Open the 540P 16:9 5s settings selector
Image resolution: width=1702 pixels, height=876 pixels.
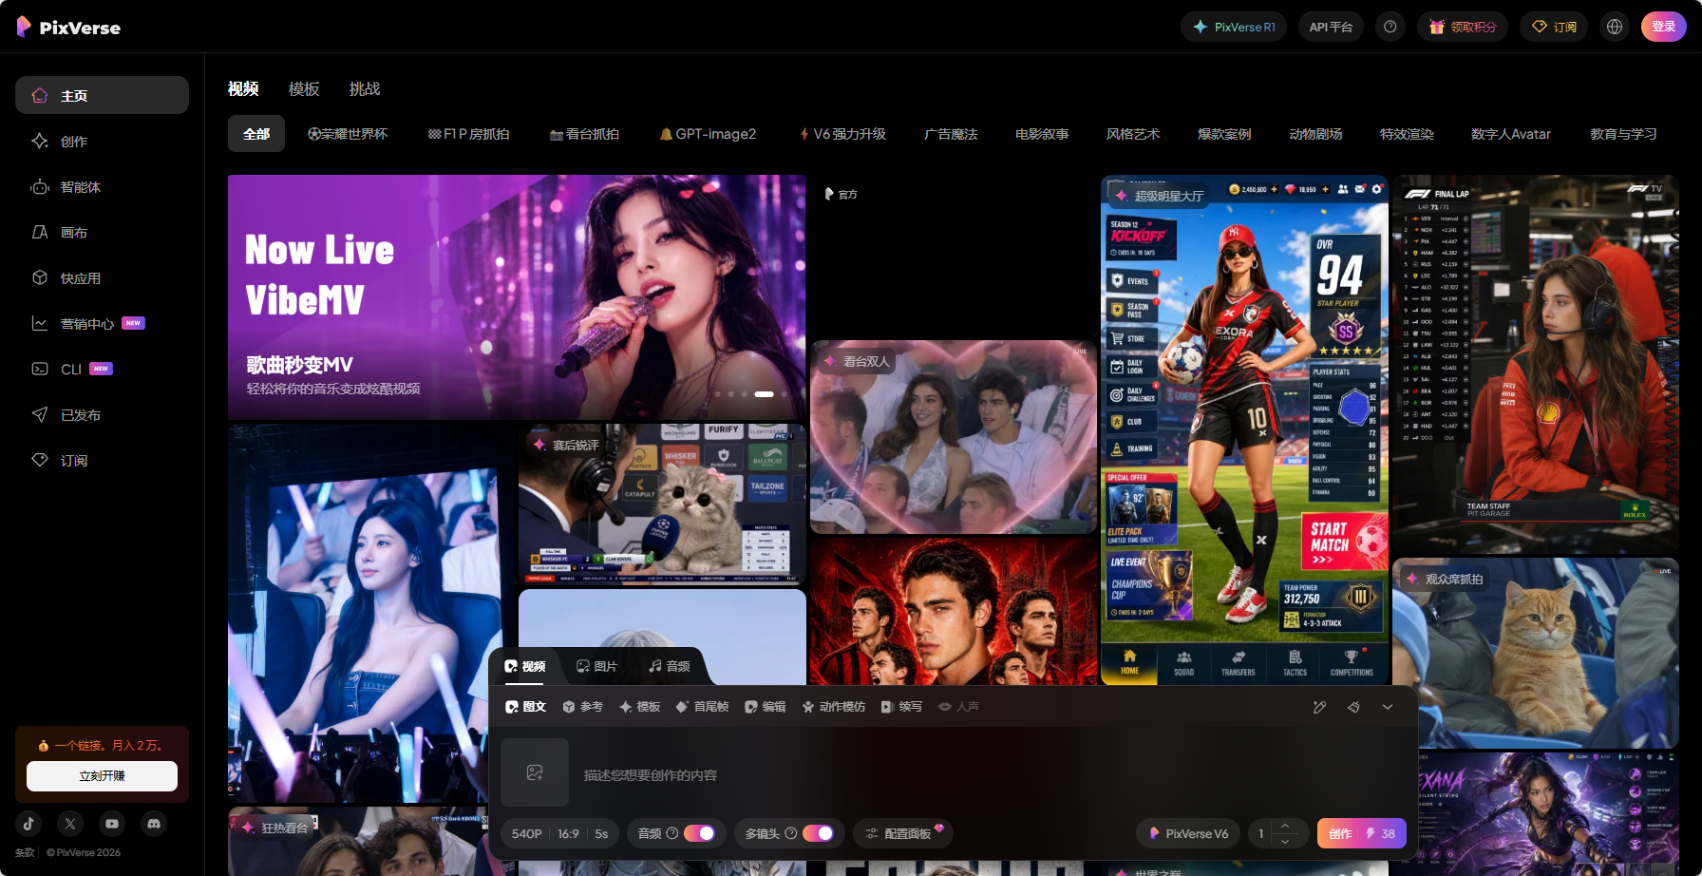pos(559,833)
